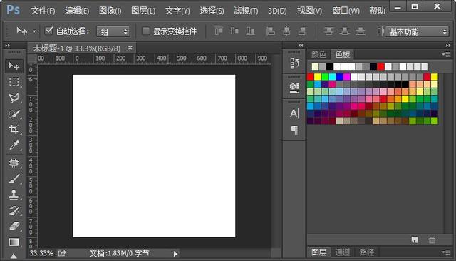The width and height of the screenshot is (456, 261).
Task: Open the Layers panel flyout menu
Action: (x=446, y=252)
